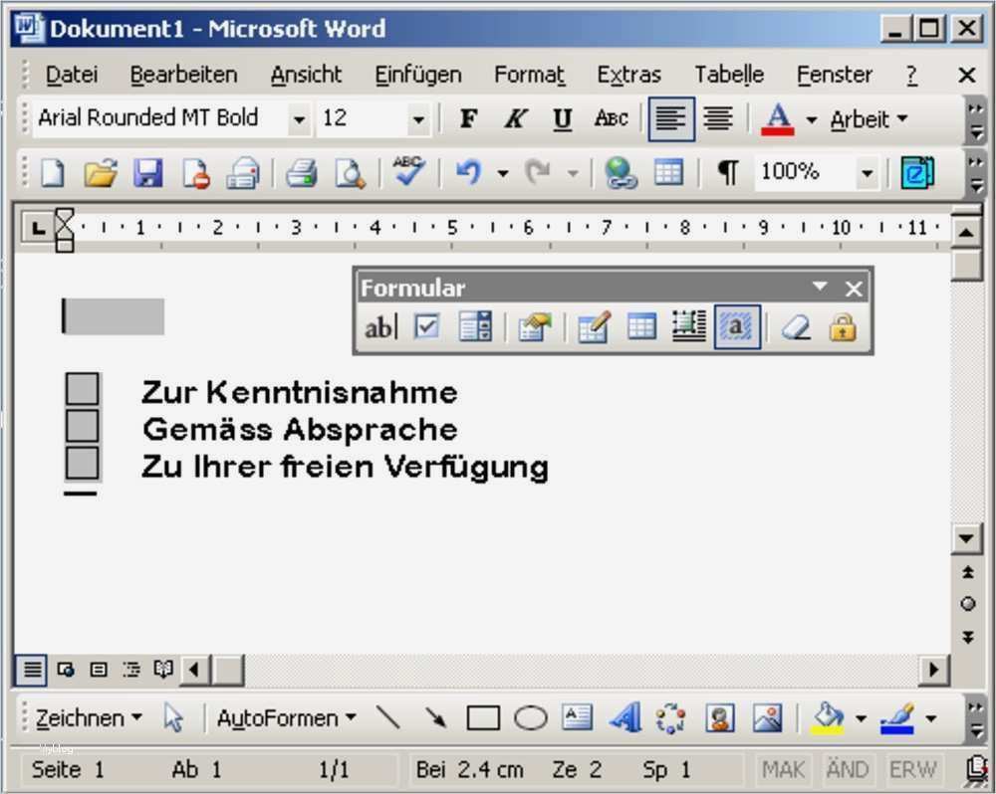Open the zoom level dropdown
996x794 pixels.
(866, 171)
